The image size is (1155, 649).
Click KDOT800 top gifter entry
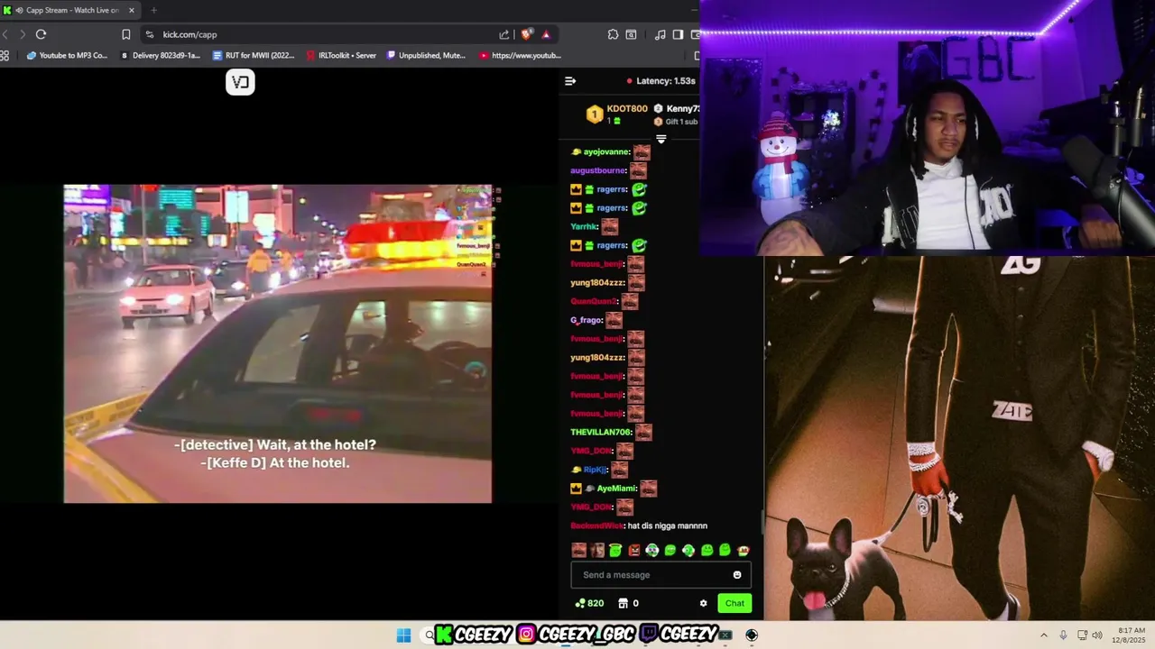[616, 114]
